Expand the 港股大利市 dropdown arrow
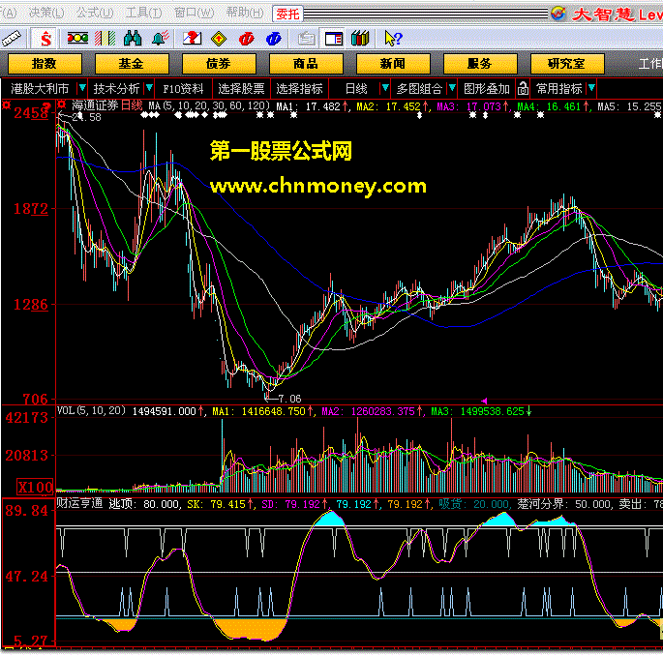663x656 pixels. [82, 88]
